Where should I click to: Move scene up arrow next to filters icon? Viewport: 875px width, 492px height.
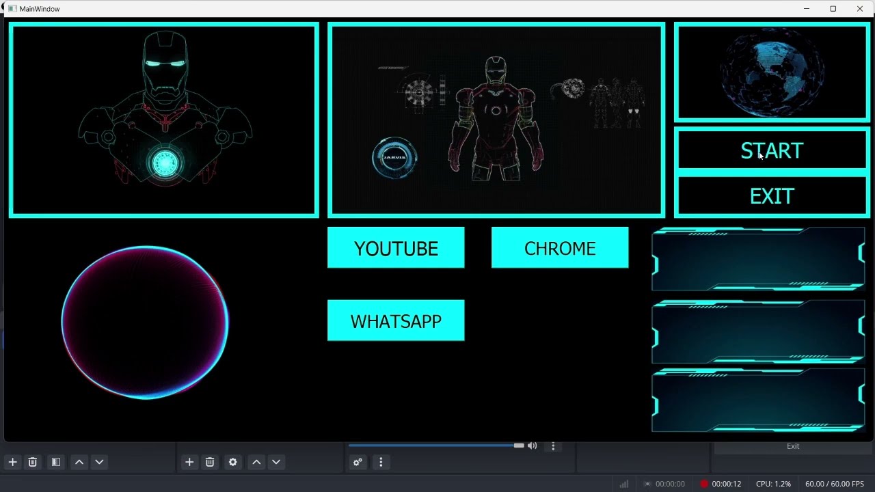[79, 462]
